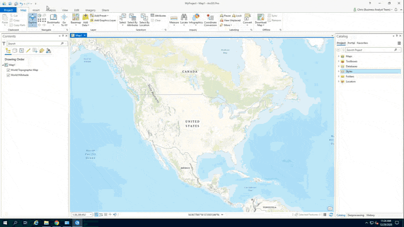Click the Save project icon
Screen dimensions: 404x227
(16, 4)
